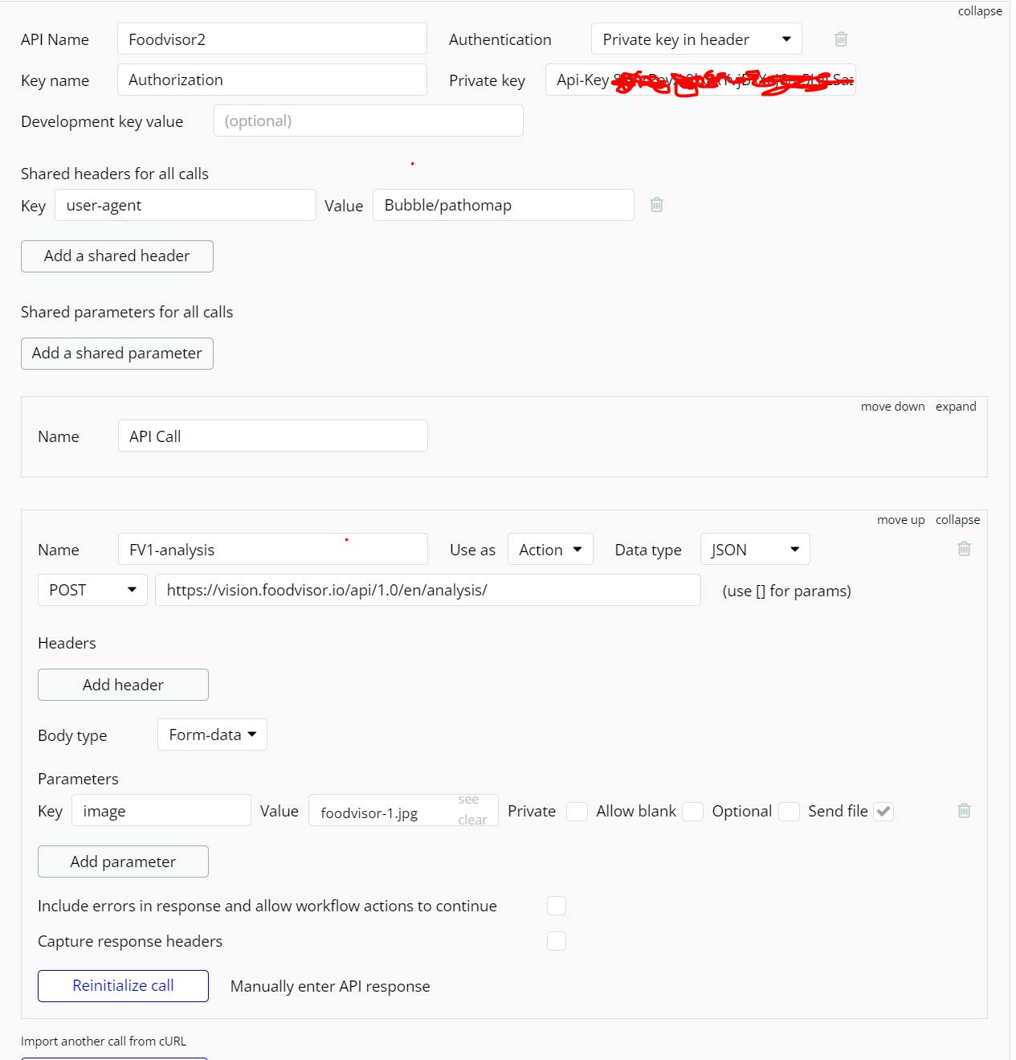Click the Reinitialize call button
The image size is (1016, 1060).
(x=123, y=986)
